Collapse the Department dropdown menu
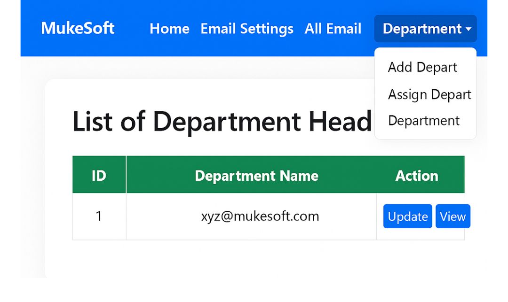The width and height of the screenshot is (508, 302). (x=425, y=29)
